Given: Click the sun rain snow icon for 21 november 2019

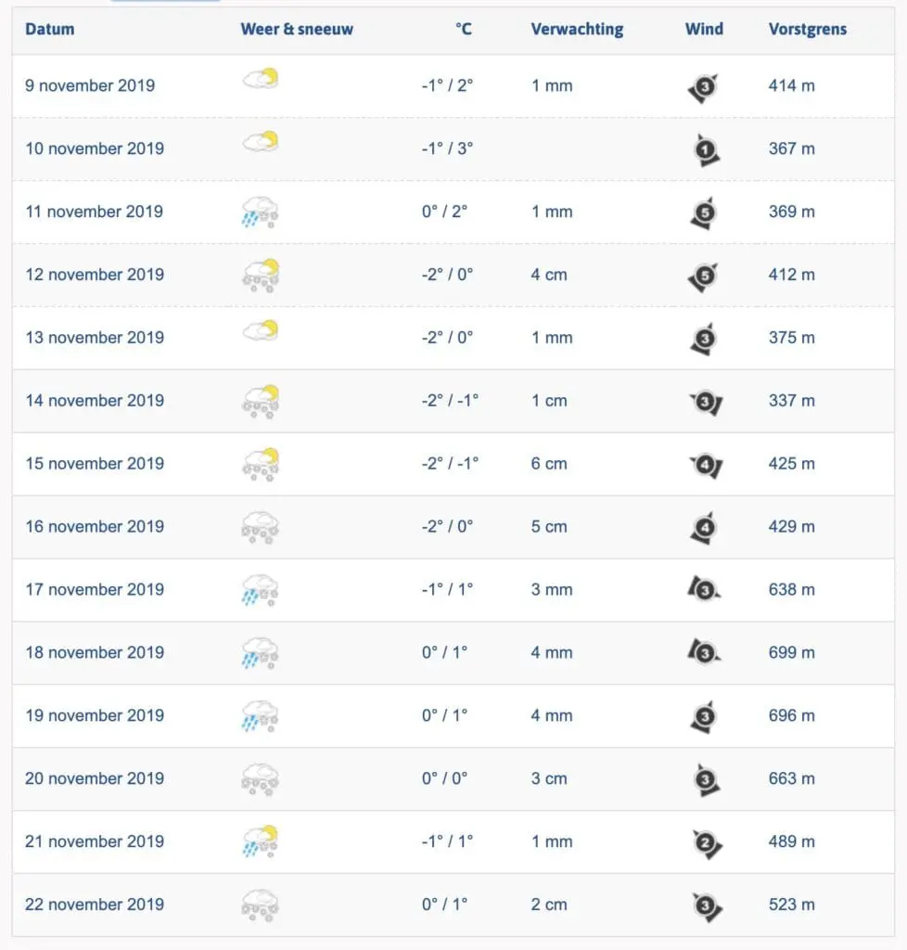Looking at the screenshot, I should [x=261, y=841].
